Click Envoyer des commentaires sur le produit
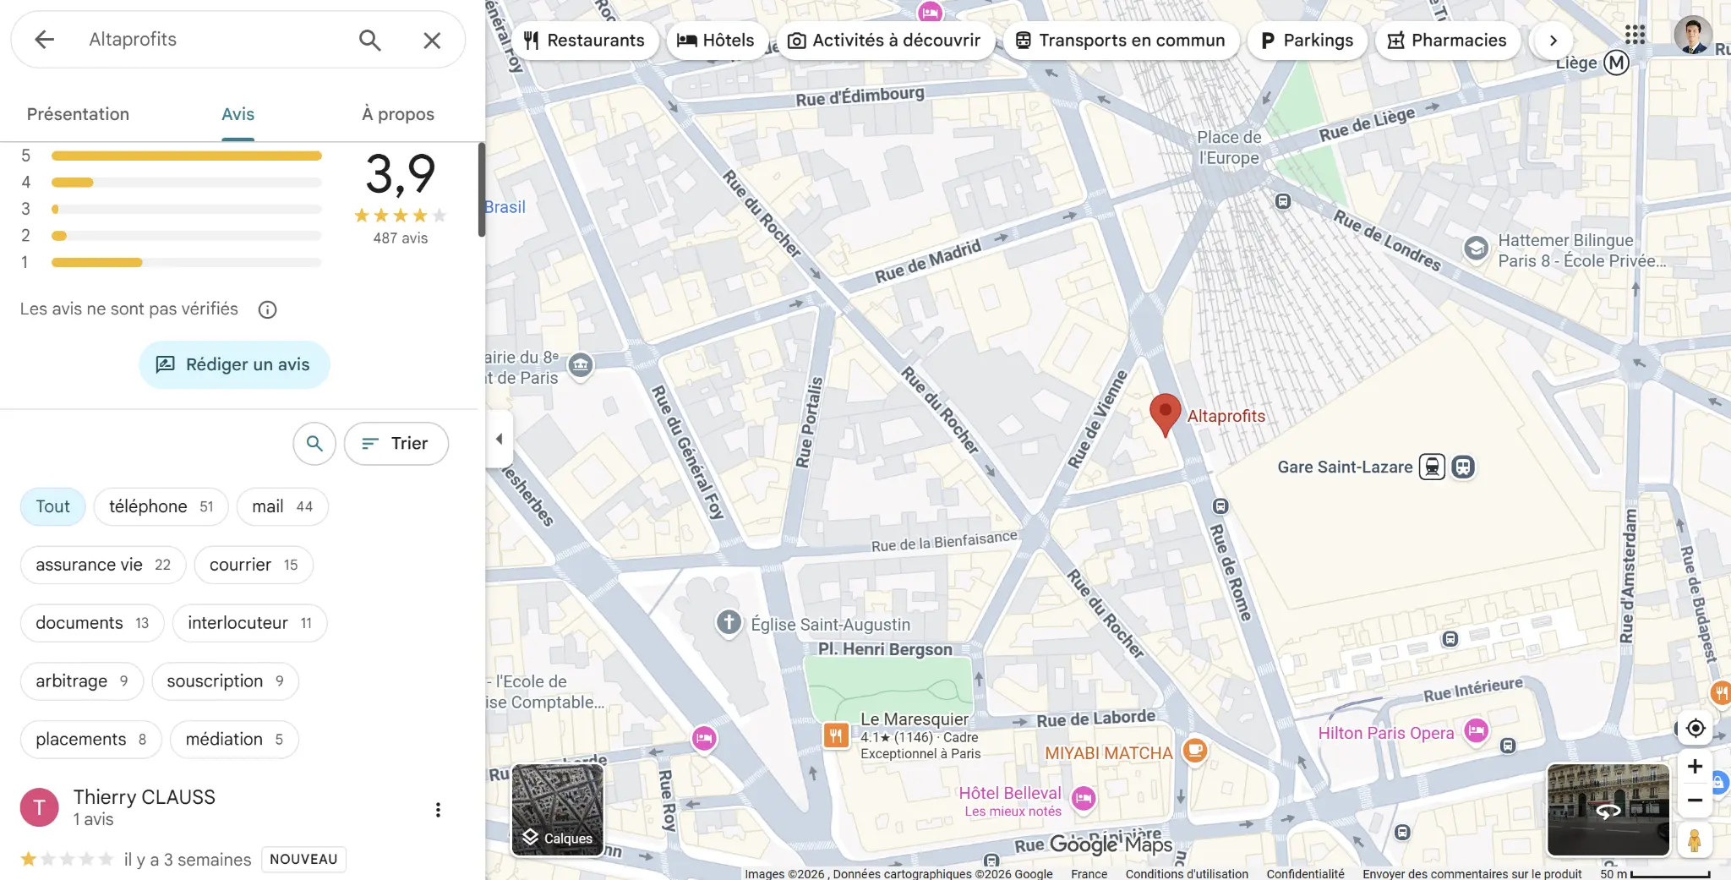1731x880 pixels. click(1472, 873)
